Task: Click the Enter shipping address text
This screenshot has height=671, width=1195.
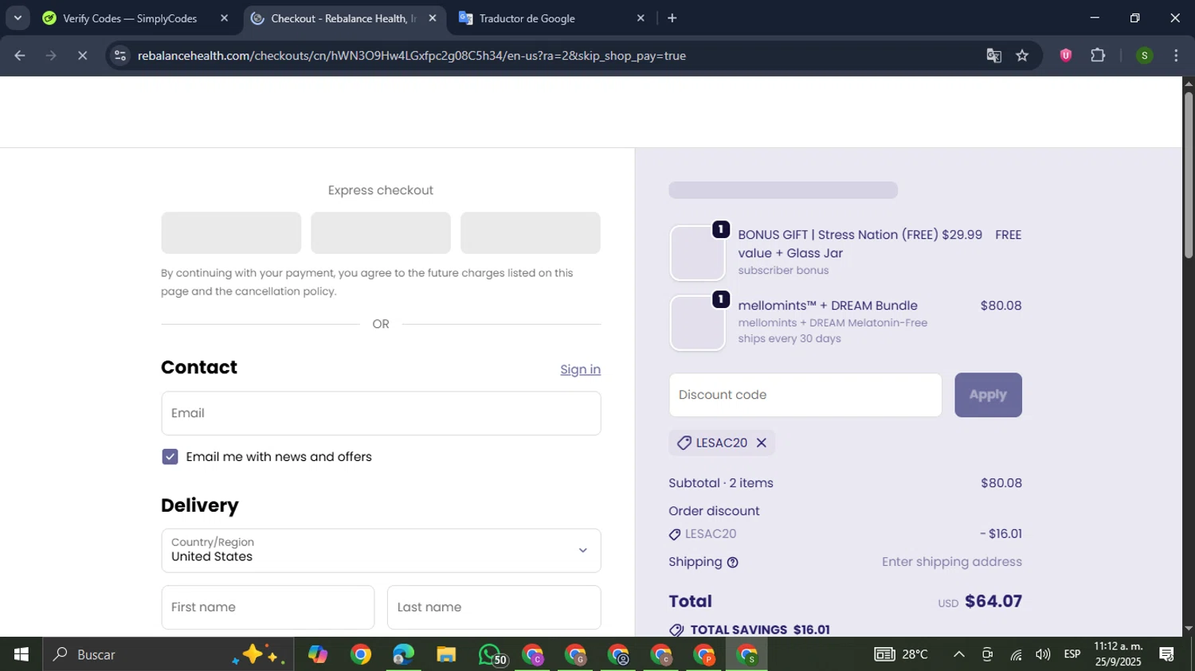Action: pos(952,562)
